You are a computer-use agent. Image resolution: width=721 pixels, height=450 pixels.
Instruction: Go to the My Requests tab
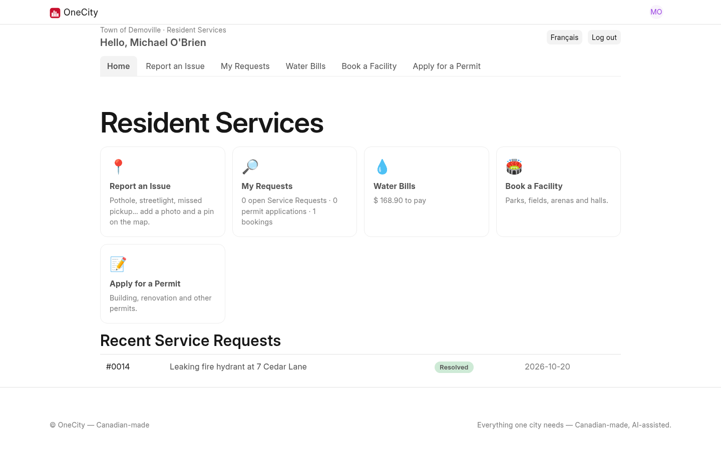pyautogui.click(x=245, y=66)
